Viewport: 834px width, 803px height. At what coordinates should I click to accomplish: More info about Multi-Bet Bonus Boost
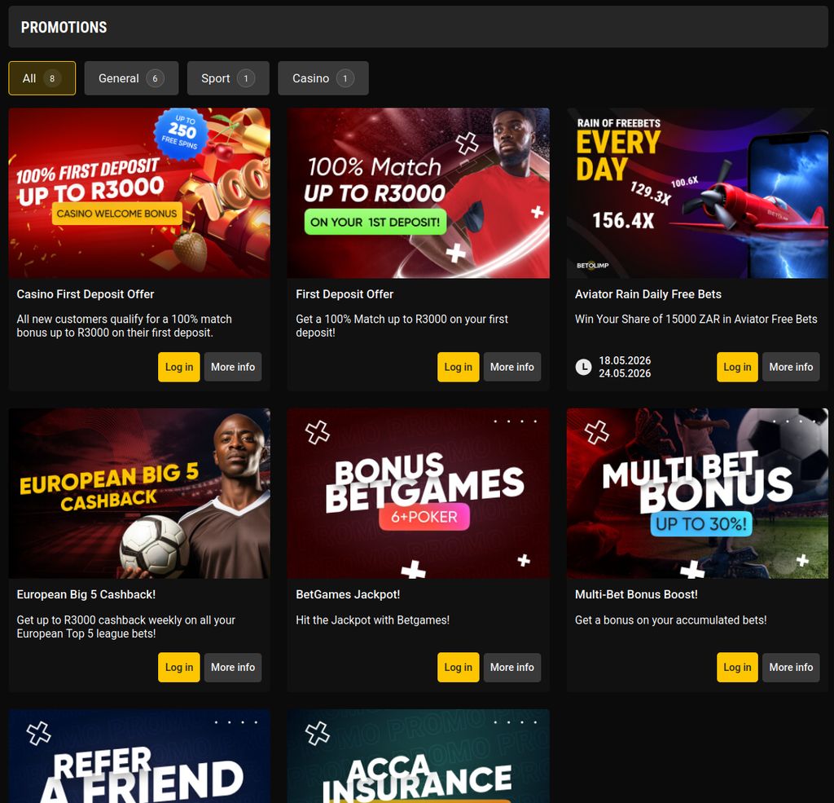(791, 667)
